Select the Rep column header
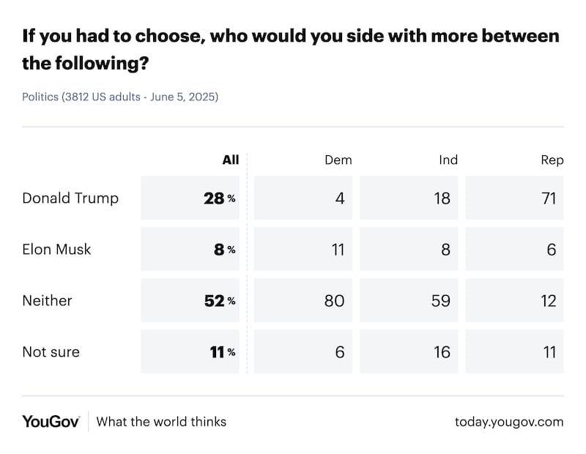Screen dimensions: 586x454 click(x=552, y=160)
